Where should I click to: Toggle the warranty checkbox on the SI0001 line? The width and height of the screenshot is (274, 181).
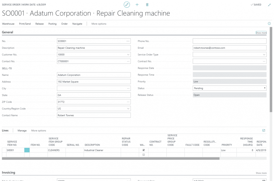pos(144,150)
